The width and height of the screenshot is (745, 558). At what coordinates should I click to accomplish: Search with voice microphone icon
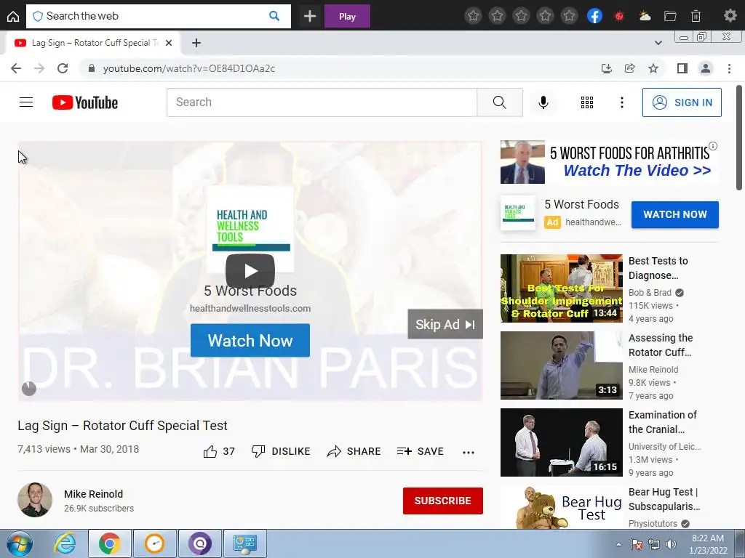(543, 102)
